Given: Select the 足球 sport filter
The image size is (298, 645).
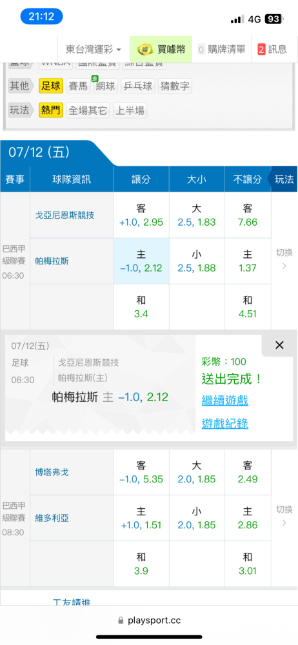Looking at the screenshot, I should [51, 86].
